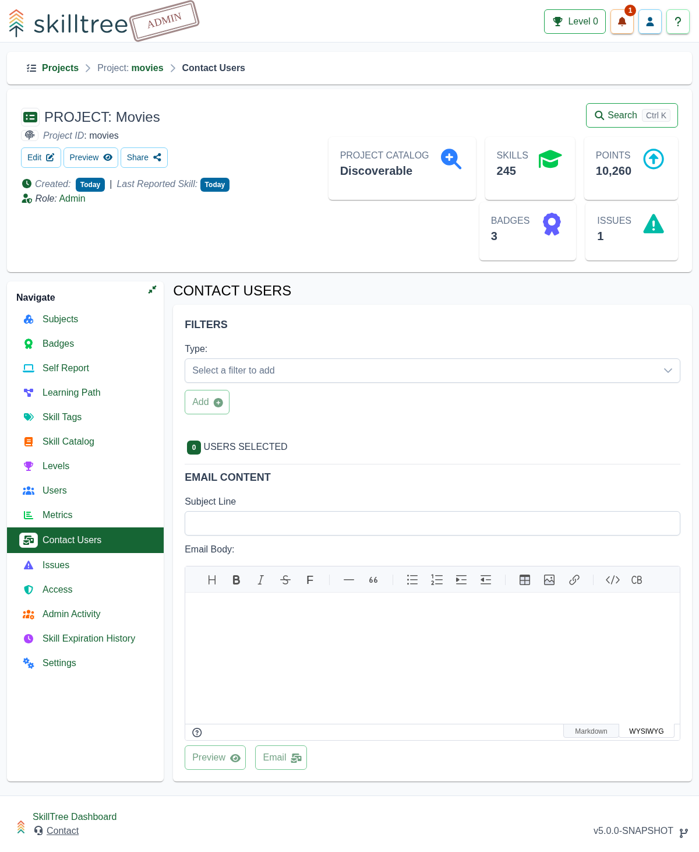Screen dimensions: 699x852
Task: Switch editor to Markdown mode
Action: (x=591, y=731)
